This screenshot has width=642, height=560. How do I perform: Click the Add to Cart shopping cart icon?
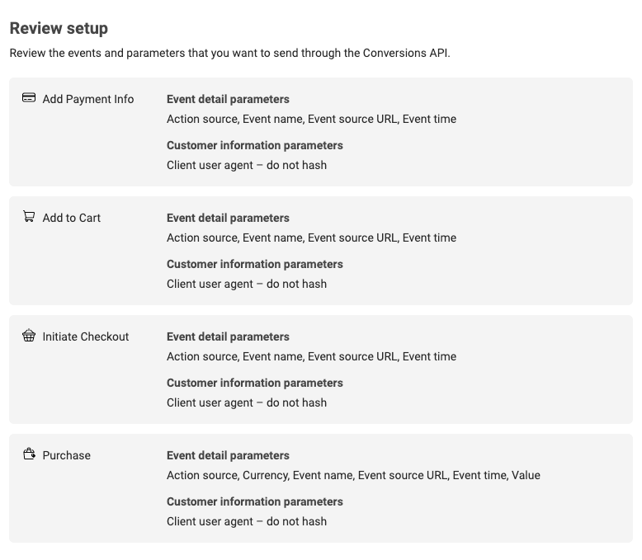pos(29,217)
